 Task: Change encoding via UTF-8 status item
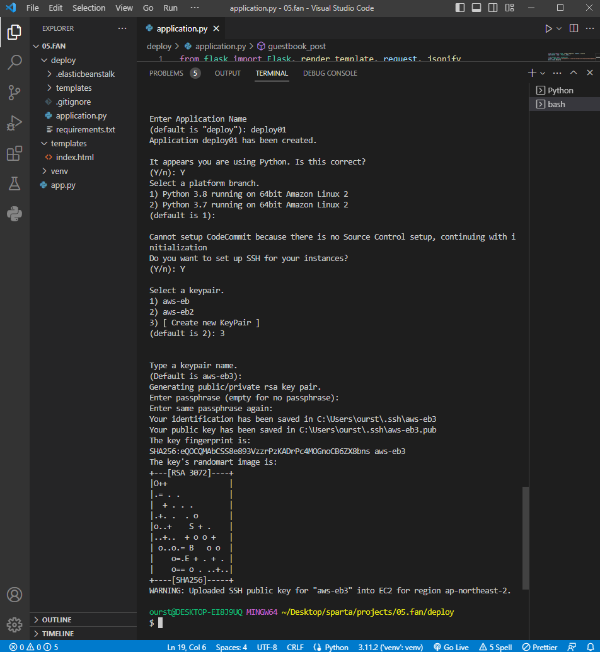point(267,647)
